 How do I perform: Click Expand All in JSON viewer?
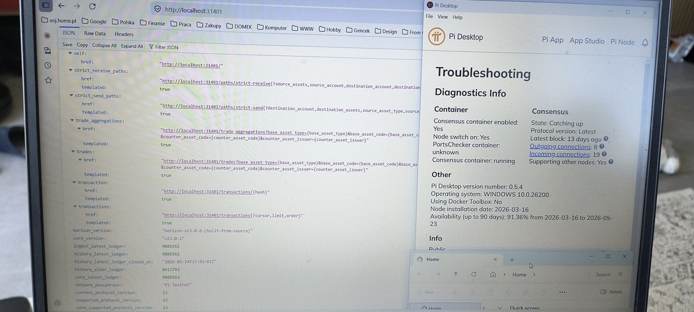point(132,46)
